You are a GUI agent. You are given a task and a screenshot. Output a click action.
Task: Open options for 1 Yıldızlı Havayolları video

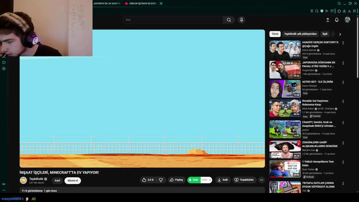click(x=343, y=162)
